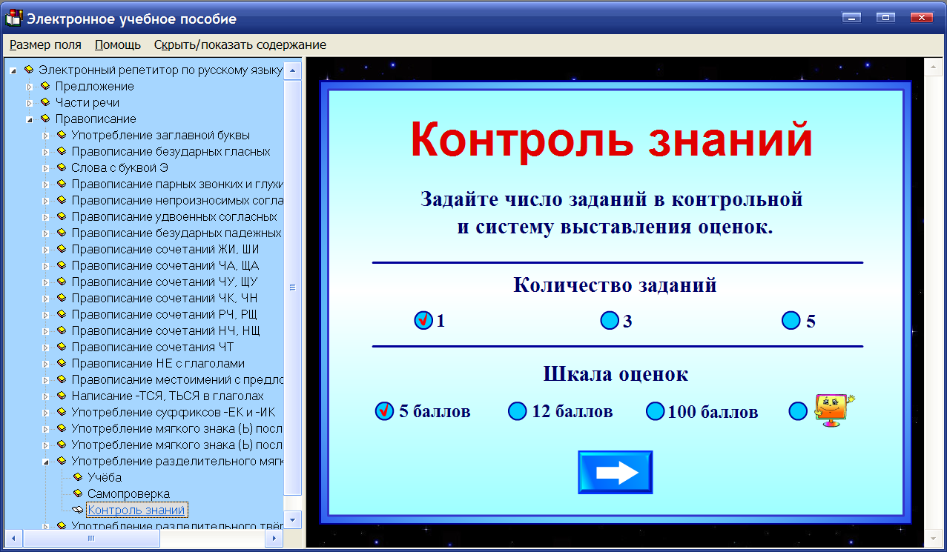Select 3 tasks under Количество заданий
947x552 pixels.
click(609, 320)
